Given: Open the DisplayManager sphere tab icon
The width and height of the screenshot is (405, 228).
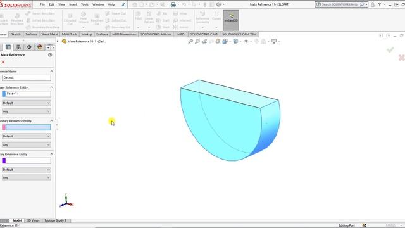Looking at the screenshot, I should (x=39, y=47).
